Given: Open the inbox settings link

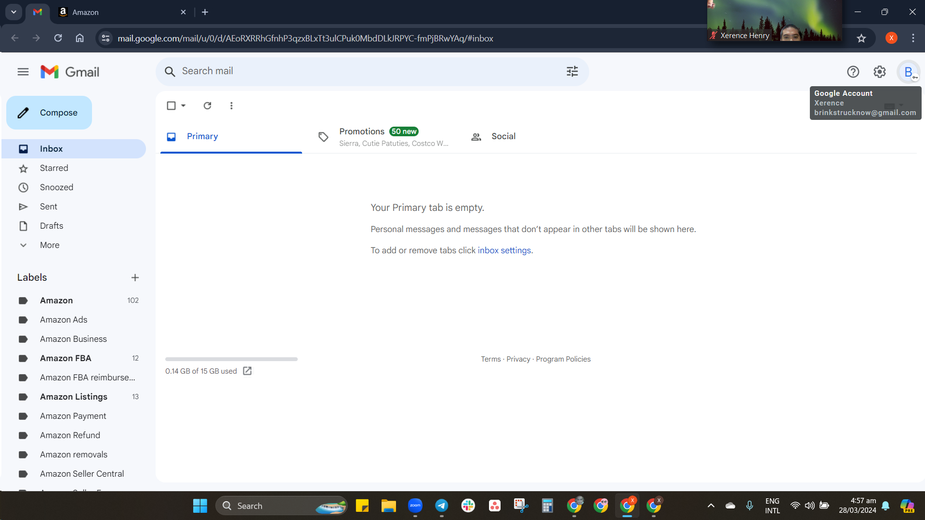Looking at the screenshot, I should coord(504,250).
